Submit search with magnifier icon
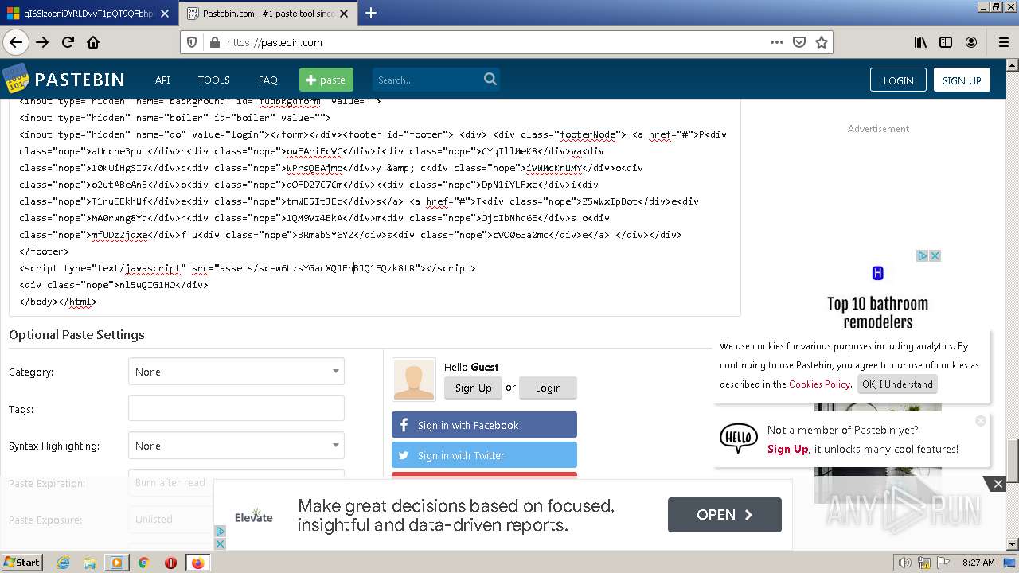The height and width of the screenshot is (573, 1019). [x=490, y=79]
